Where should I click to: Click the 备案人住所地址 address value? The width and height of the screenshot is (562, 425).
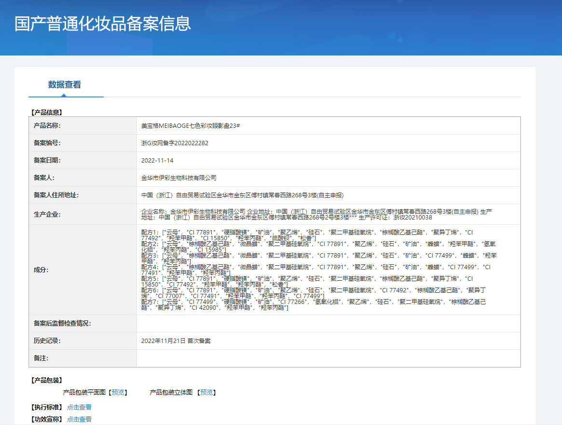coord(242,195)
